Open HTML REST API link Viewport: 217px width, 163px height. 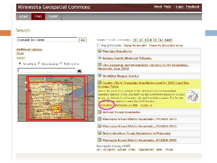132,150
